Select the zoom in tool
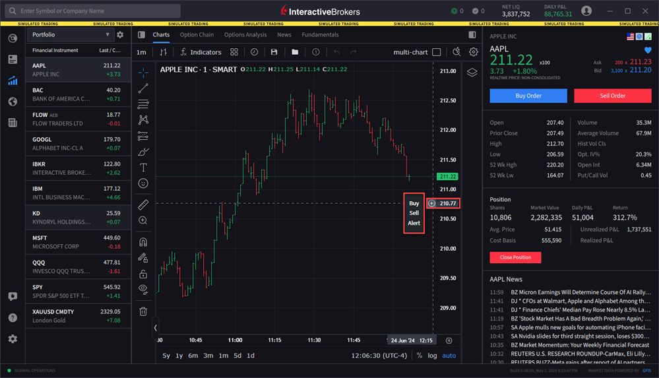659x378 pixels. coord(143,220)
